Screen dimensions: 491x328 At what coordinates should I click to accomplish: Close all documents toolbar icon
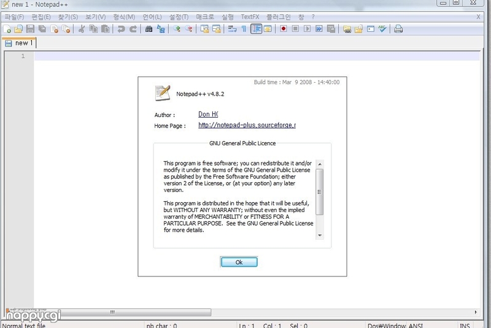tap(66, 29)
